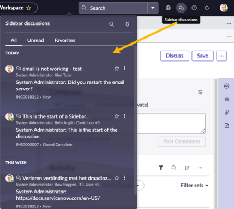Click the Sidebar discussions panel scrollbar
Image resolution: width=234 pixels, height=209 pixels.
pos(135,120)
